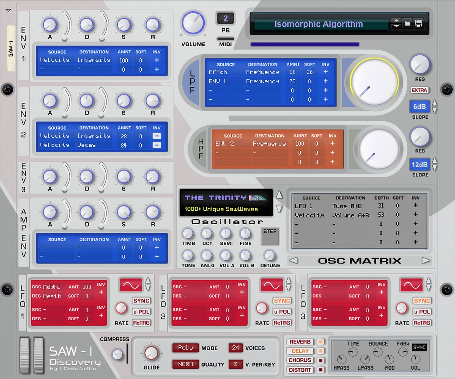The height and width of the screenshot is (379, 455).
Task: Toggle u POL mode on LFO 2
Action: [282, 312]
